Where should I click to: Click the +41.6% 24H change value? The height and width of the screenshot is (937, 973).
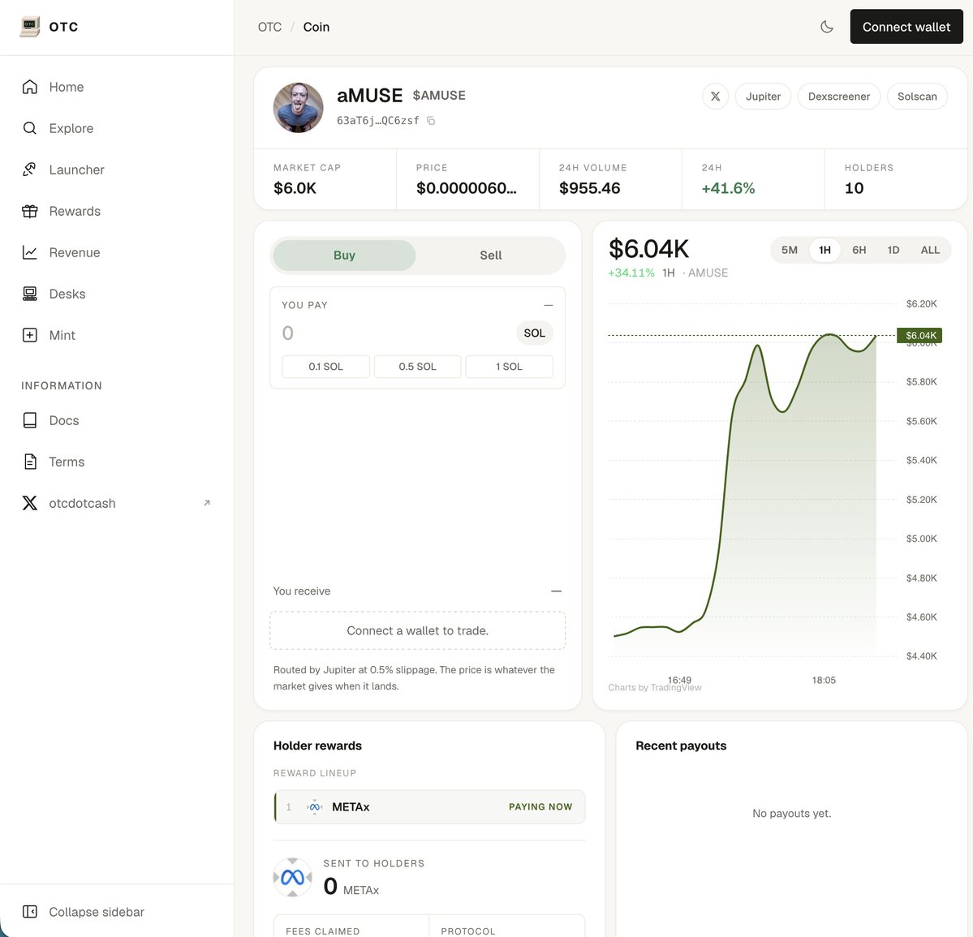tap(728, 188)
